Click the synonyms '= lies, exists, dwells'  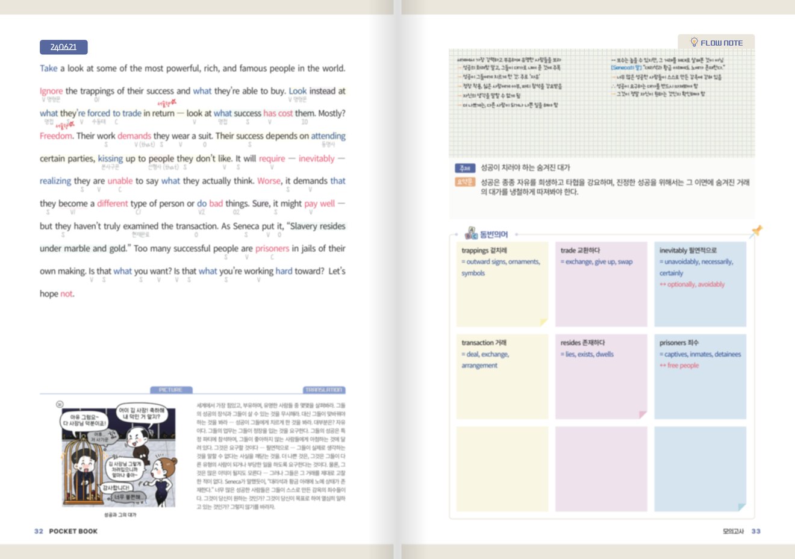[587, 354]
